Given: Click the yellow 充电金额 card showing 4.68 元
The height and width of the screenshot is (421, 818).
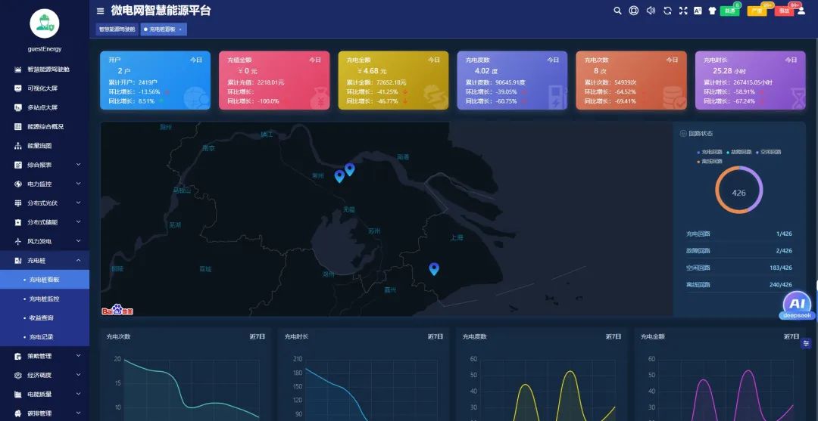Looking at the screenshot, I should (x=393, y=80).
